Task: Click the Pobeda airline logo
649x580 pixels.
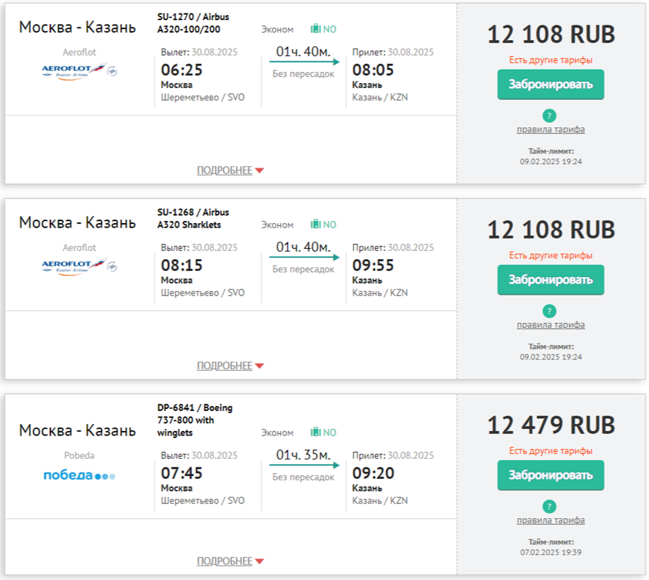Action: (x=79, y=475)
